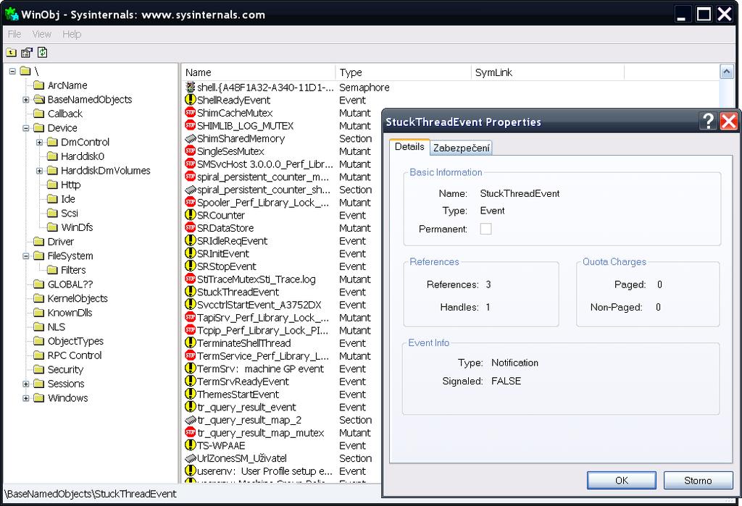742x506 pixels.
Task: Click the Security folder icon
Action: point(39,369)
